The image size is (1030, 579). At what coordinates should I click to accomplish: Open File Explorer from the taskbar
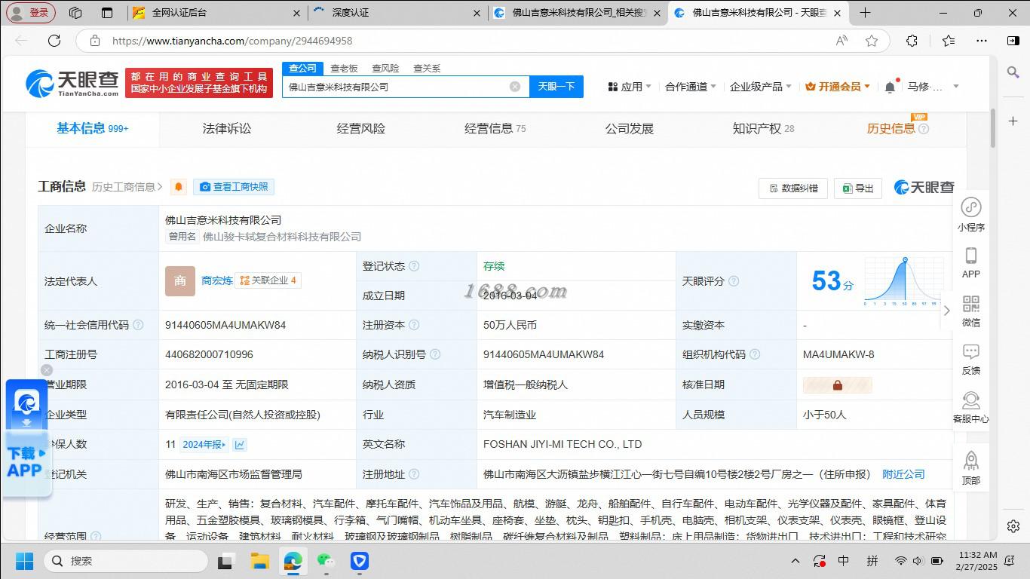point(259,561)
